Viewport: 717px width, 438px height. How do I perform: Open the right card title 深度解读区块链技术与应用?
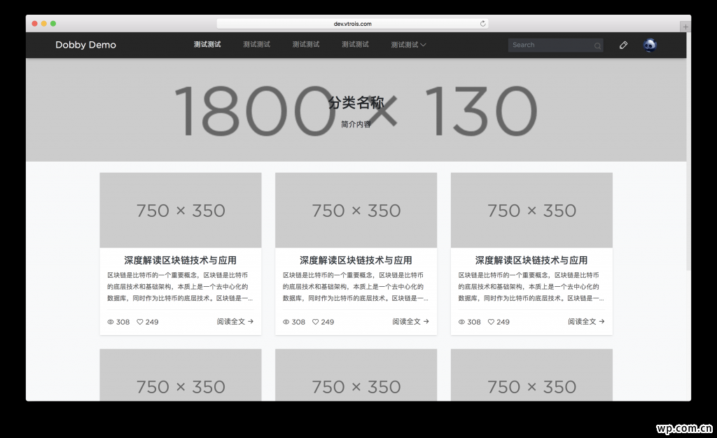532,260
